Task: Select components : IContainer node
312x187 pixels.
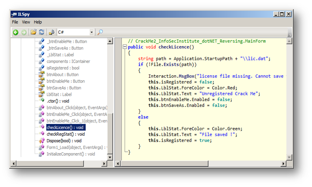Action: pos(68,61)
